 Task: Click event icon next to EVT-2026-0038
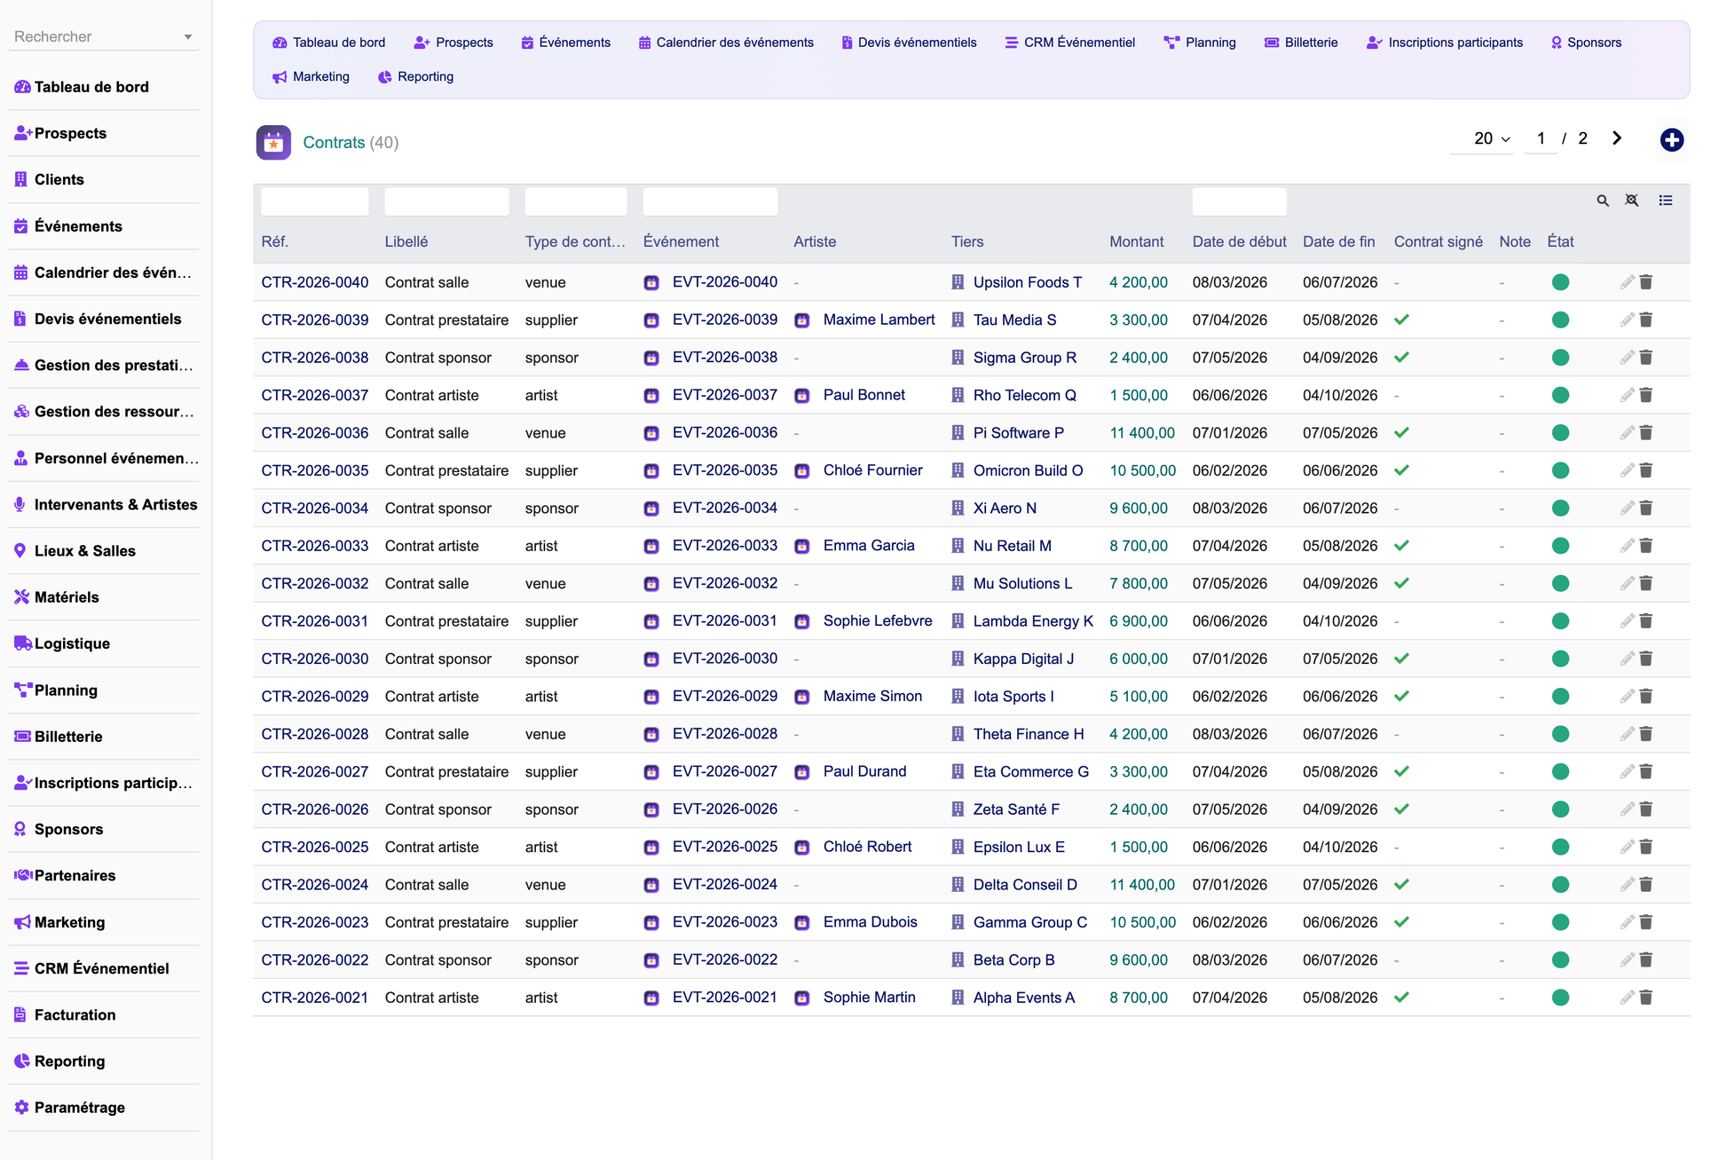pyautogui.click(x=651, y=358)
